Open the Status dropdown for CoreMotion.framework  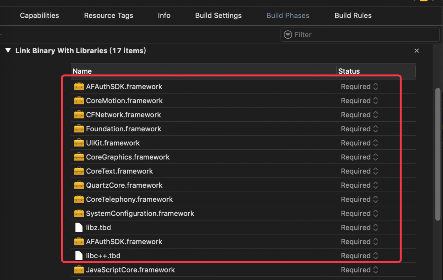pyautogui.click(x=360, y=101)
